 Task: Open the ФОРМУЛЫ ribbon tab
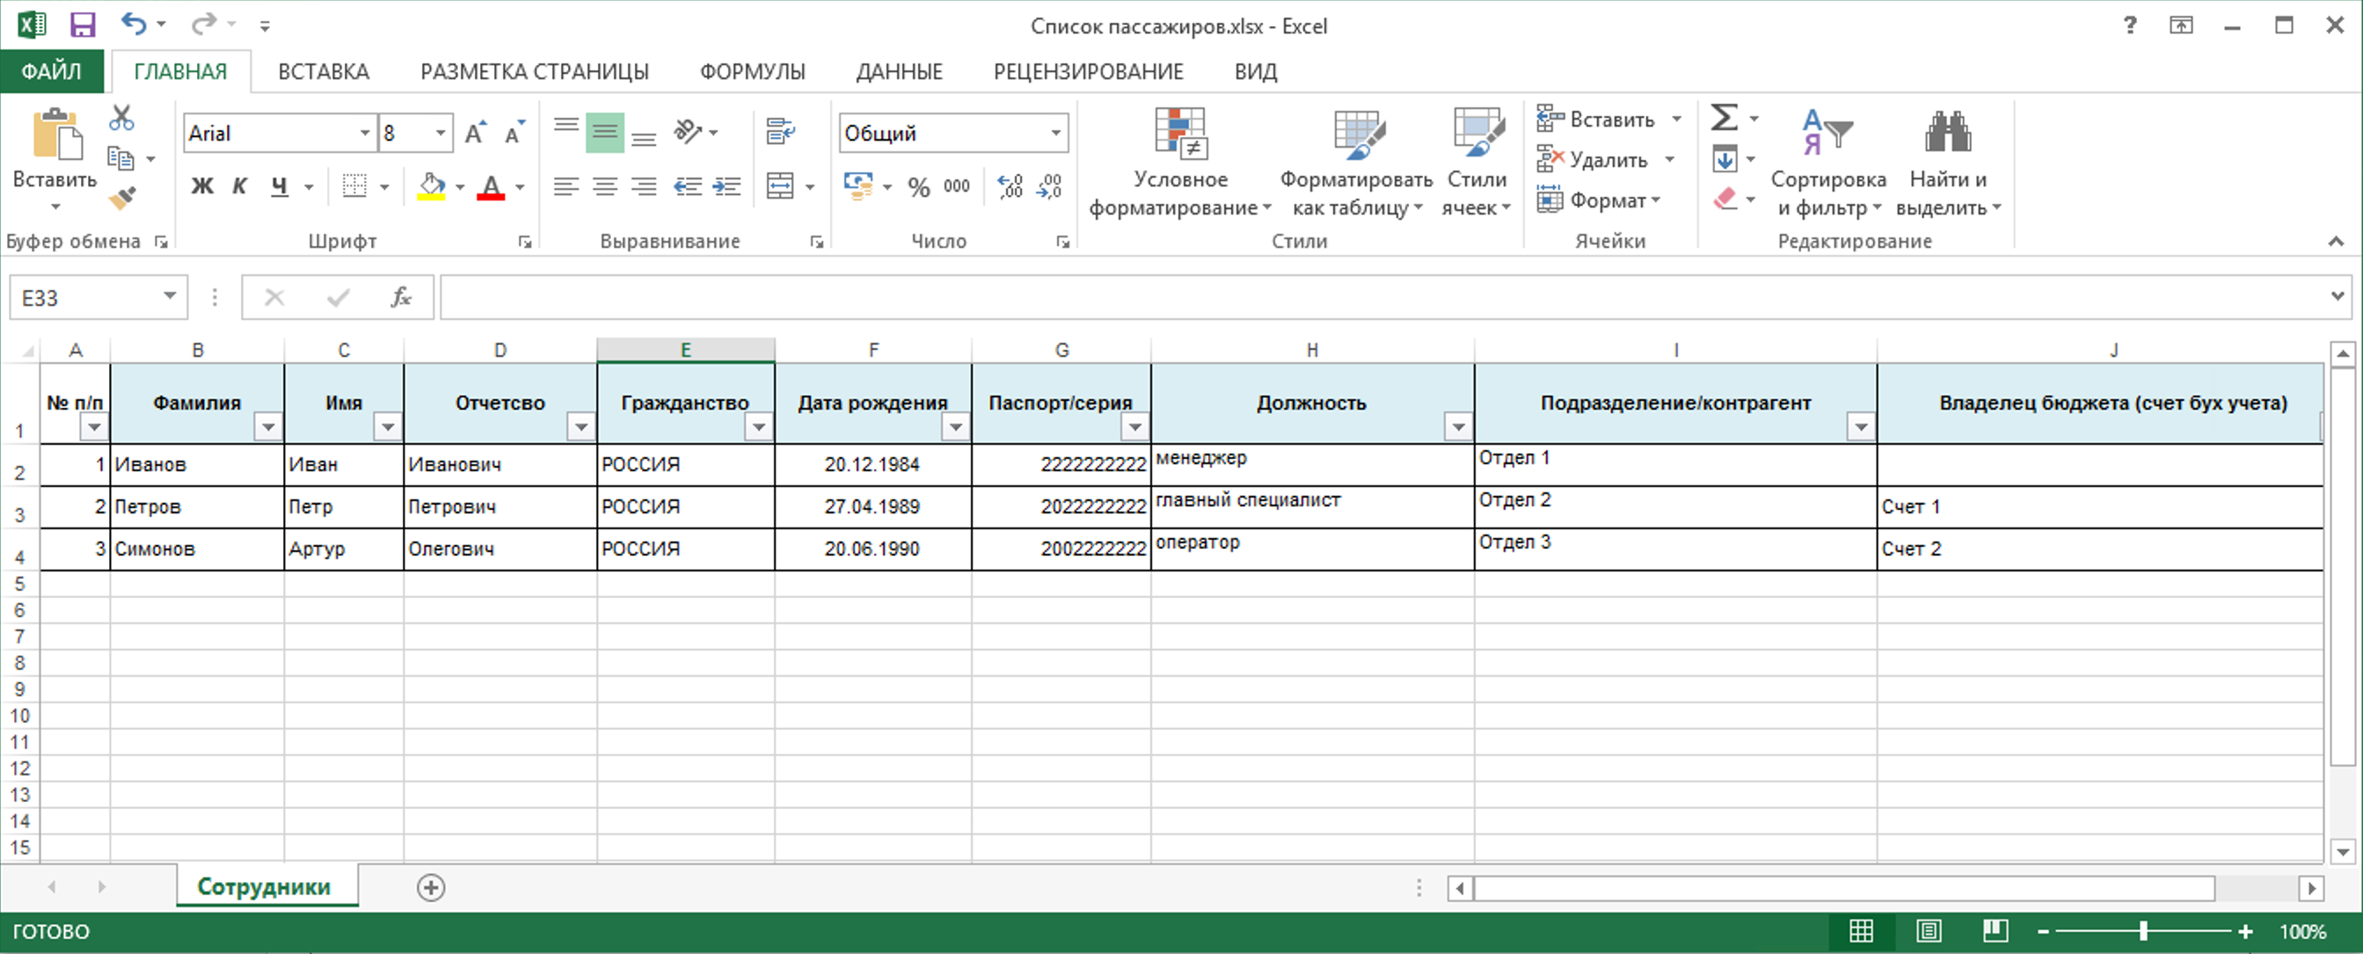pyautogui.click(x=751, y=71)
